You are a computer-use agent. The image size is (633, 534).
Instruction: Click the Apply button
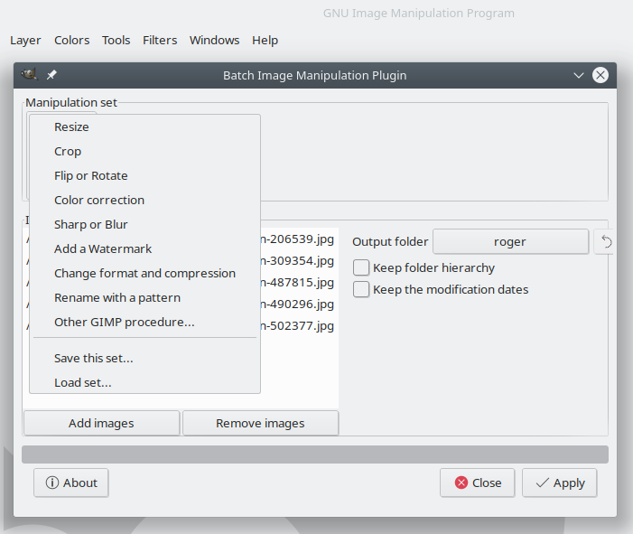click(x=560, y=482)
